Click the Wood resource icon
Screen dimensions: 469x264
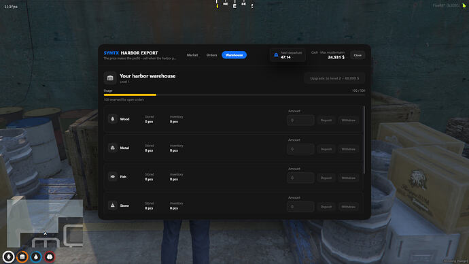pyautogui.click(x=112, y=119)
